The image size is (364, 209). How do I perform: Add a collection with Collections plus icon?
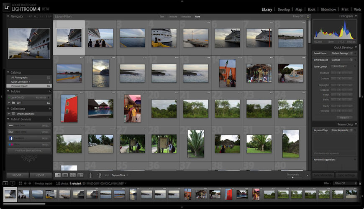click(50, 109)
